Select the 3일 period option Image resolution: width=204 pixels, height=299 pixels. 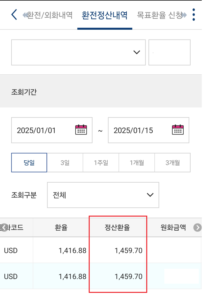click(x=65, y=163)
